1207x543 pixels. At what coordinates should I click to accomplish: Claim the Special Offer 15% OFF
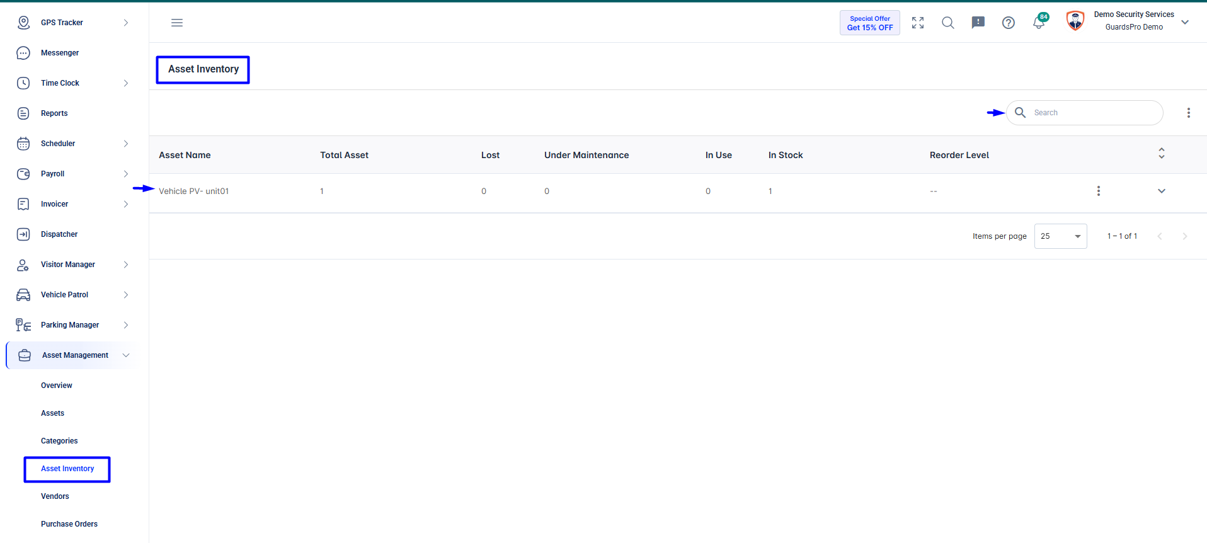(x=870, y=23)
